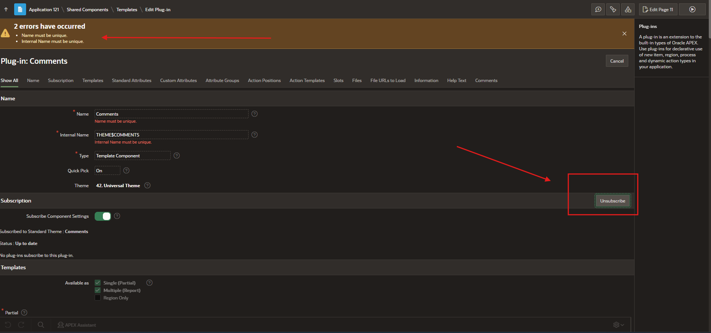Image resolution: width=711 pixels, height=333 pixels.
Task: Click the help icon beside the Name field
Action: [x=255, y=114]
